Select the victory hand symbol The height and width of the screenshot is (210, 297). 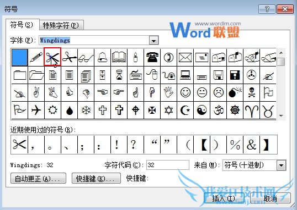(36, 92)
